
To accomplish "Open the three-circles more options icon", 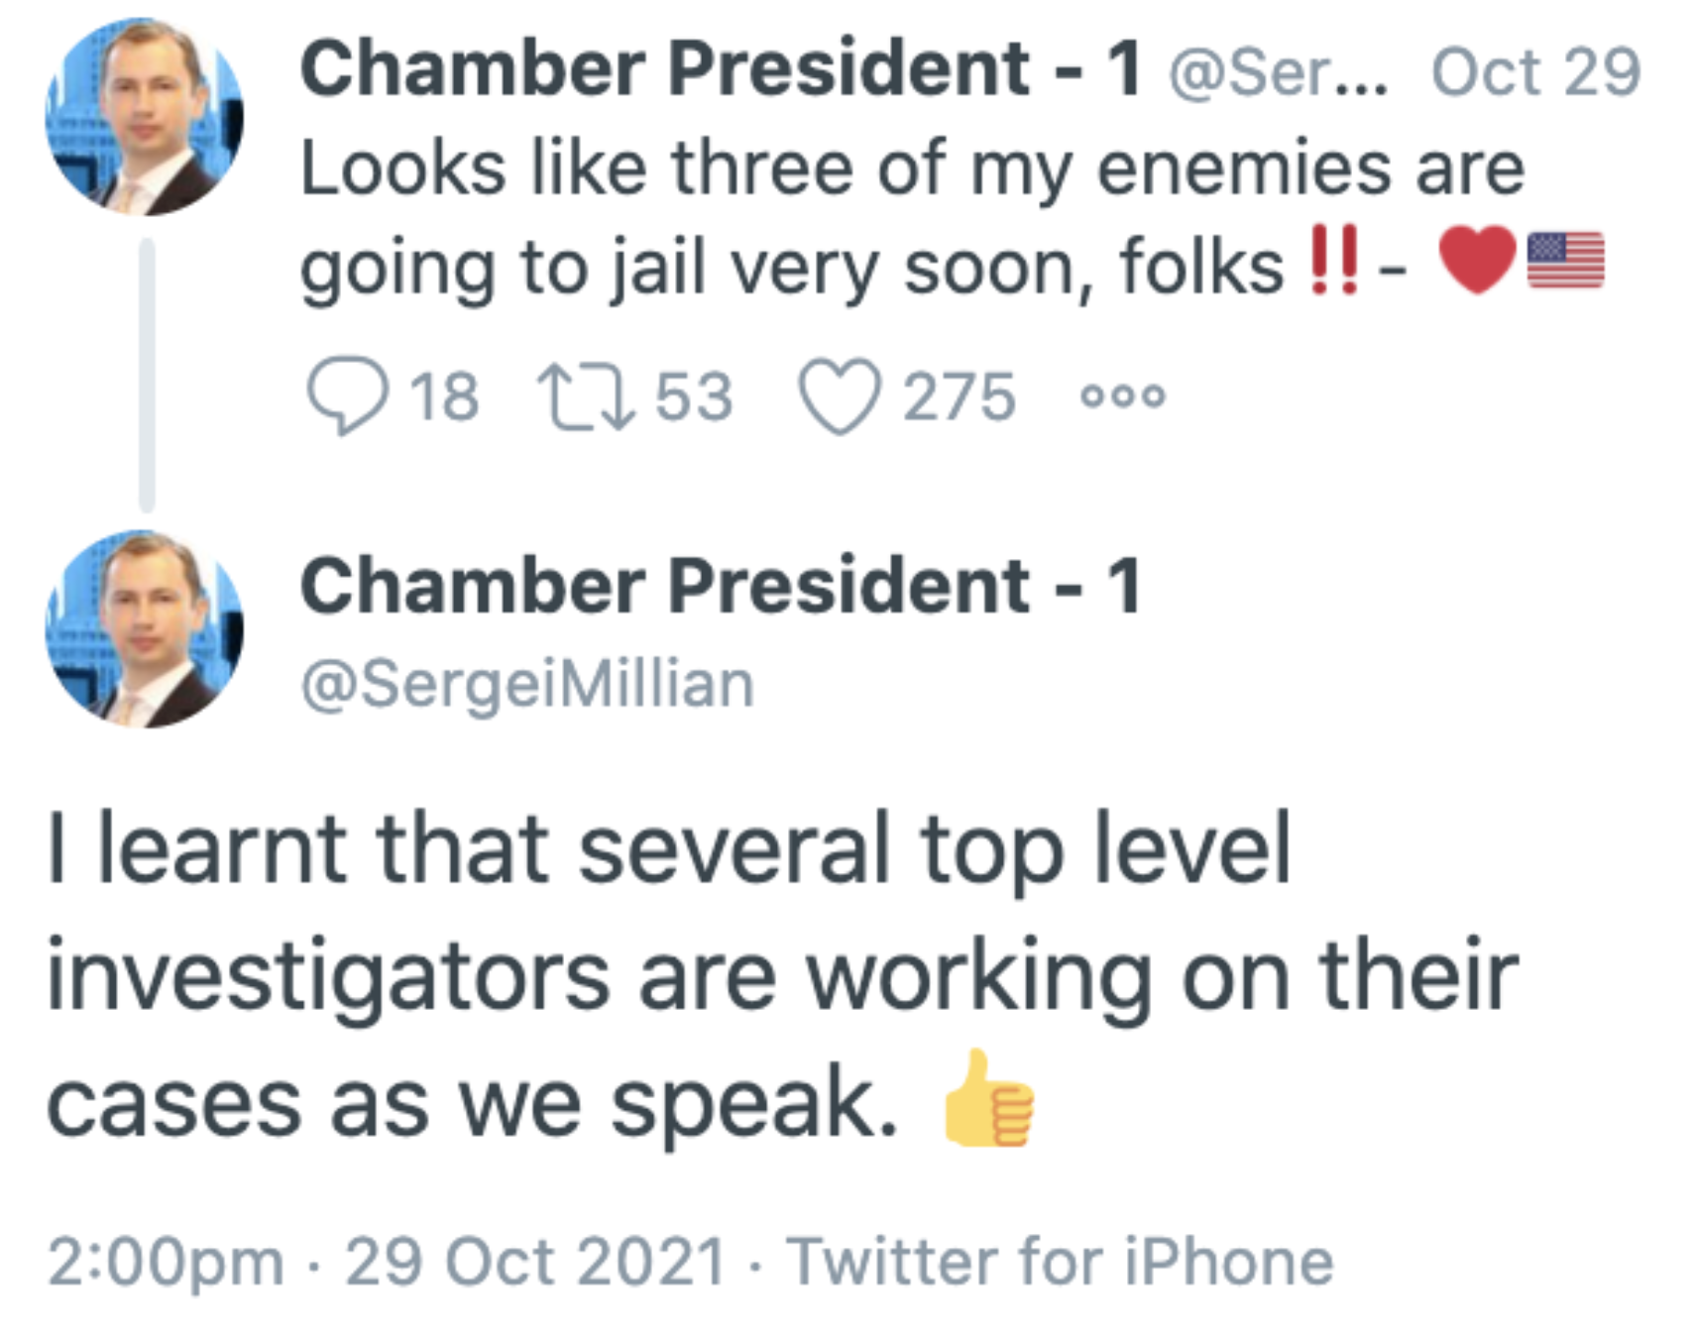I will 1123,396.
